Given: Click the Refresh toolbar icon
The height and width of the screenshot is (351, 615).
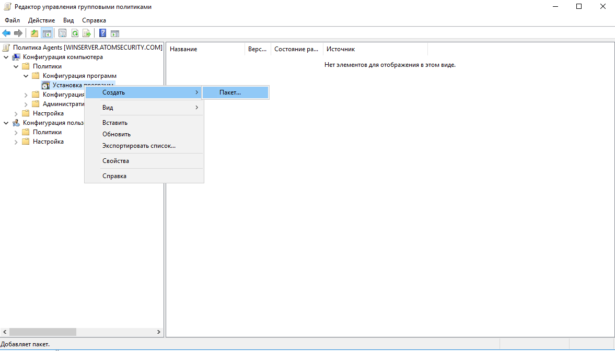Looking at the screenshot, I should coord(75,33).
